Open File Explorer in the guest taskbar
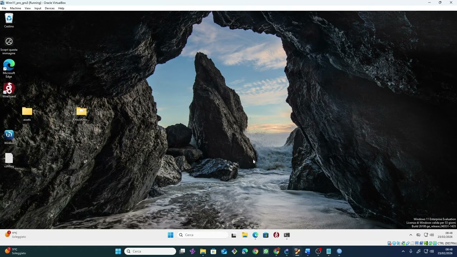Viewport: 457px width, 257px height. 245,235
